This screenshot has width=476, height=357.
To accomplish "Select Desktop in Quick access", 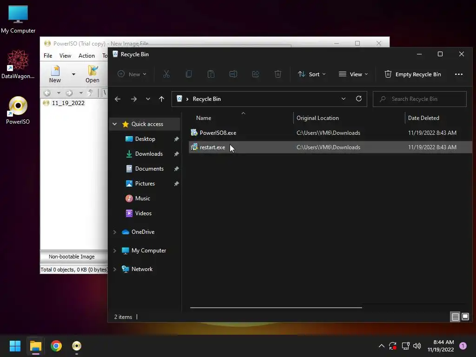I will [145, 139].
